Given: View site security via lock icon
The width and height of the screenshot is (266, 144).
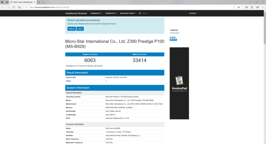Looking at the screenshot, I should click(26, 7).
